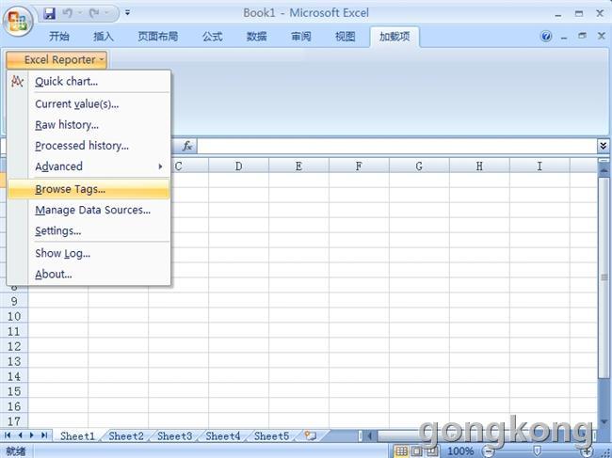Switch to Sheet3 tab
This screenshot has width=612, height=458.
(x=174, y=435)
